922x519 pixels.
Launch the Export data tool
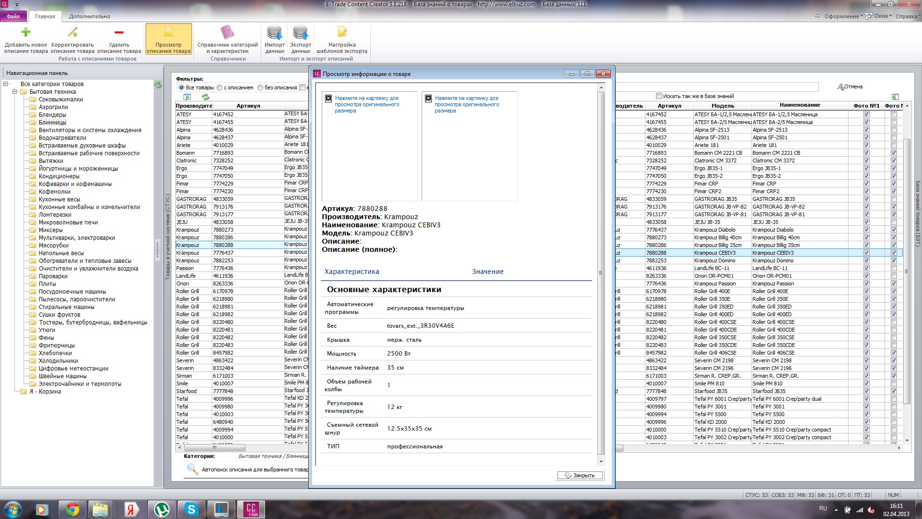click(301, 40)
